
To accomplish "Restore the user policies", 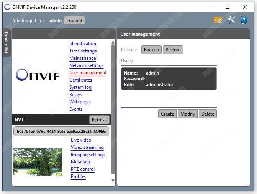I will coord(173,50).
